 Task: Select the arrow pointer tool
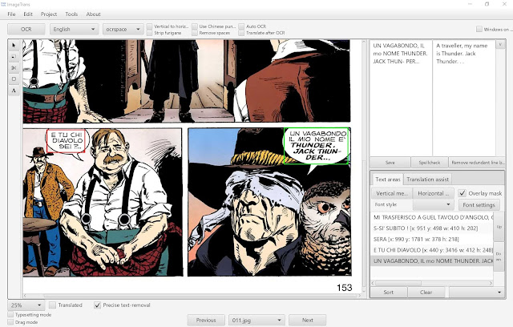pyautogui.click(x=14, y=45)
